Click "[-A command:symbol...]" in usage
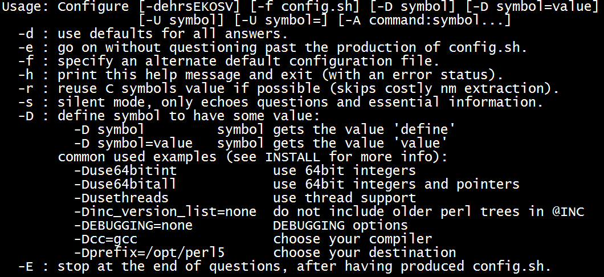This screenshot has height=277, width=604. pyautogui.click(x=425, y=21)
